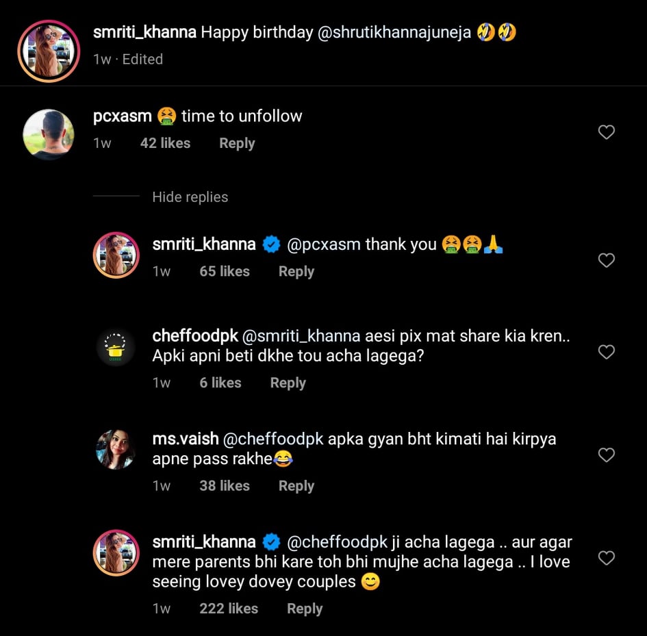Open cheffoodpk's pot logo avatar
The image size is (647, 636).
(x=116, y=348)
